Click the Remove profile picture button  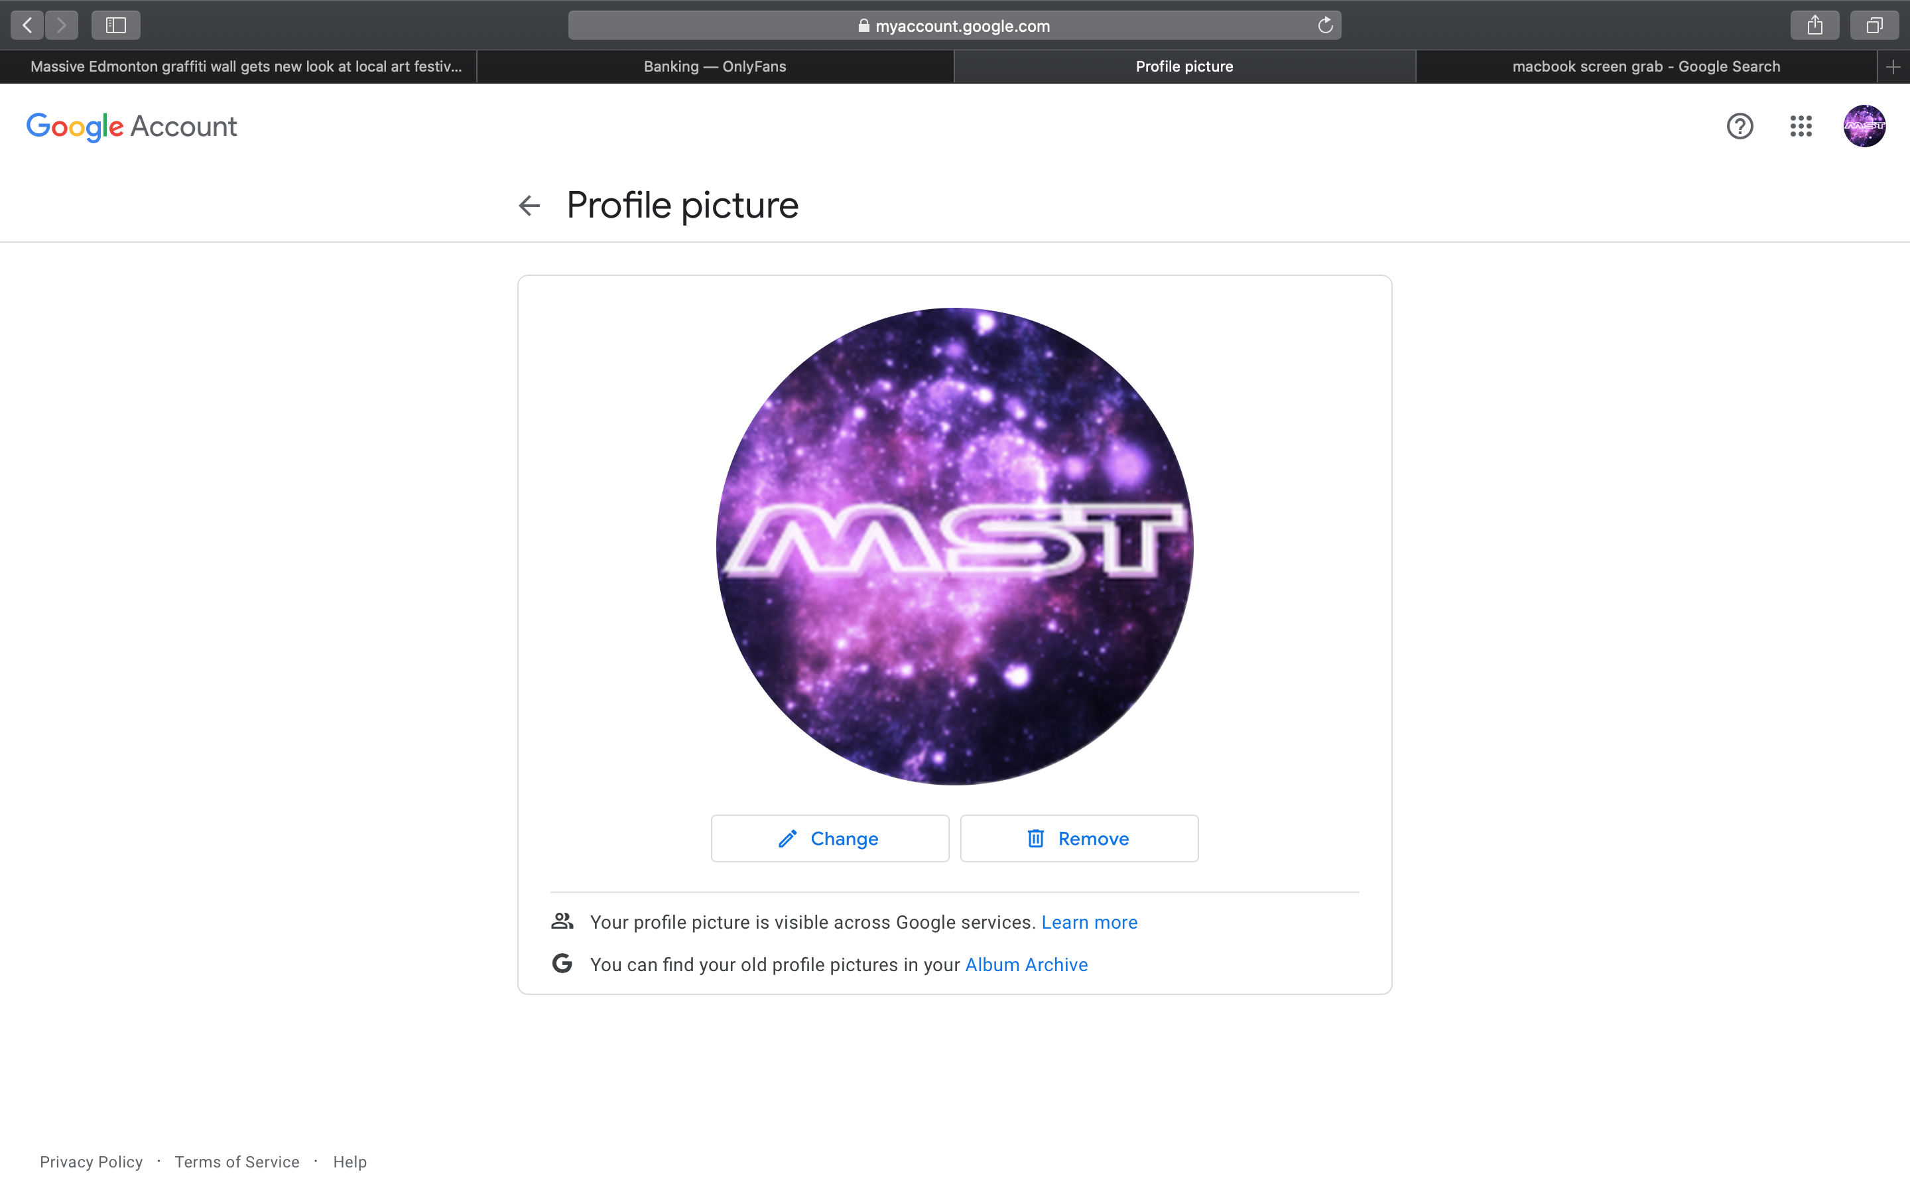(x=1078, y=839)
